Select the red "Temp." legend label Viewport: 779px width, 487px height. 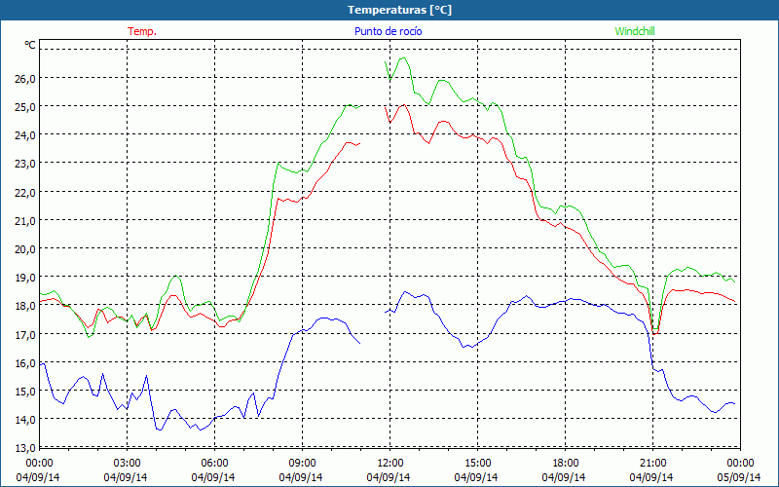[x=142, y=31]
